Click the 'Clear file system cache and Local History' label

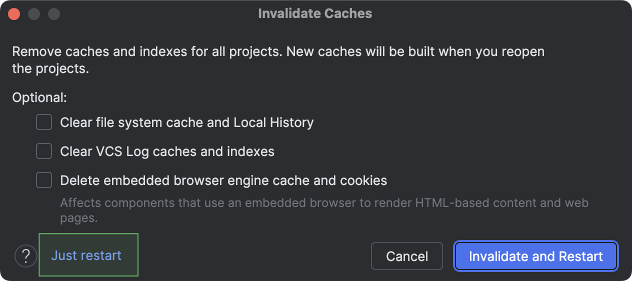[x=186, y=122]
